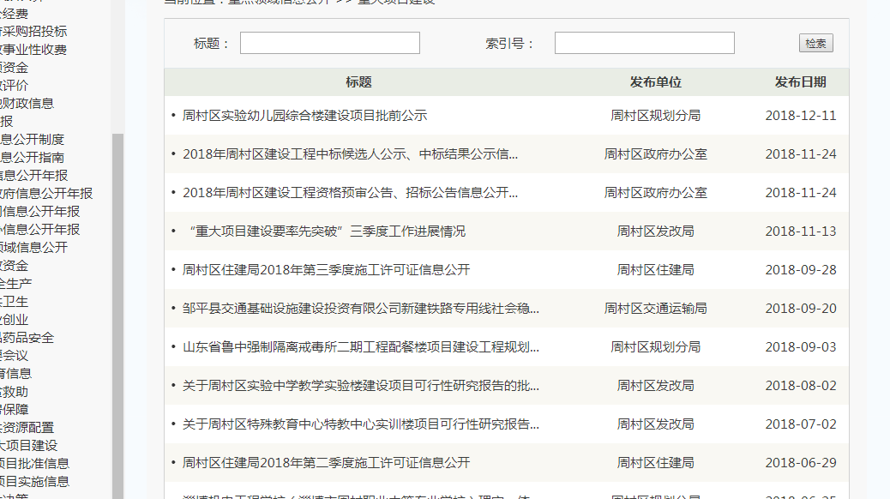Click the date 2018-08-02
890x499 pixels.
tap(801, 386)
